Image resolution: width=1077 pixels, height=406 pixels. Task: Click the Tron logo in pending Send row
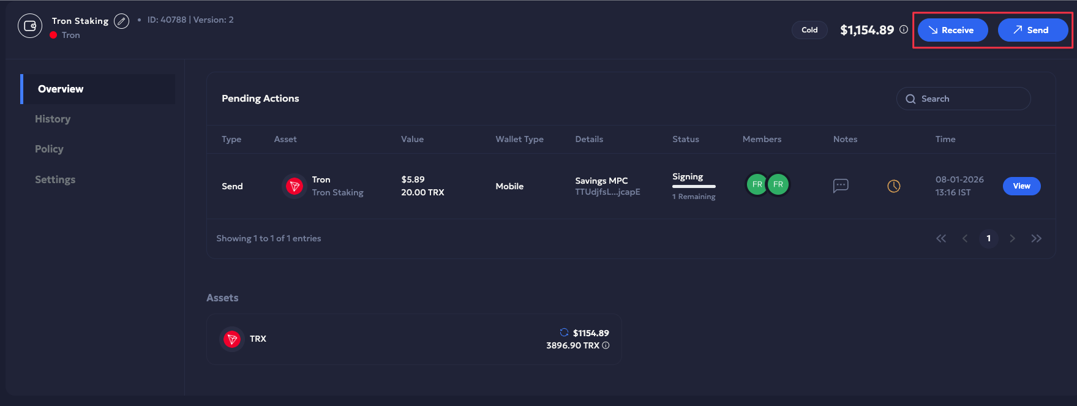tap(295, 186)
